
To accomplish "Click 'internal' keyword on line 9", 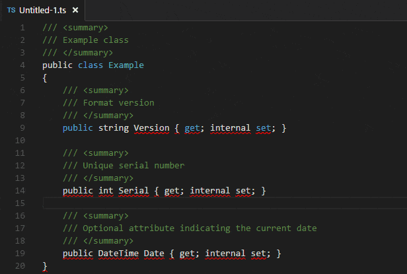I will (x=230, y=128).
